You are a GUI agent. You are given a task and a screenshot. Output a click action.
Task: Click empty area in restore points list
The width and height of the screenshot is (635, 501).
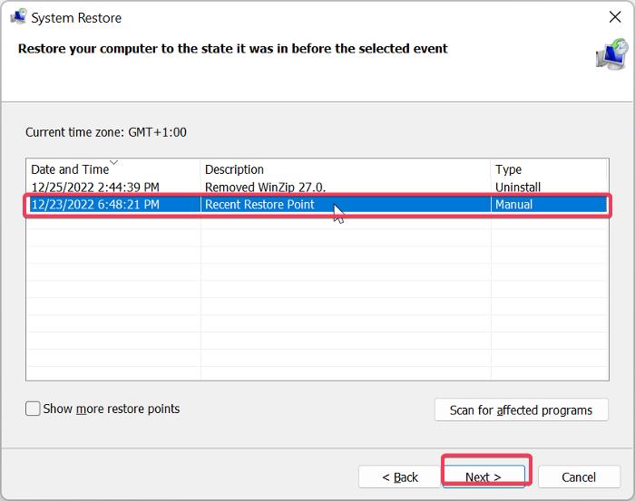point(317,299)
